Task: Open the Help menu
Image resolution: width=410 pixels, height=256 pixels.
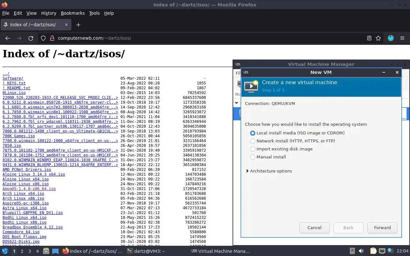Action: tap(109, 13)
